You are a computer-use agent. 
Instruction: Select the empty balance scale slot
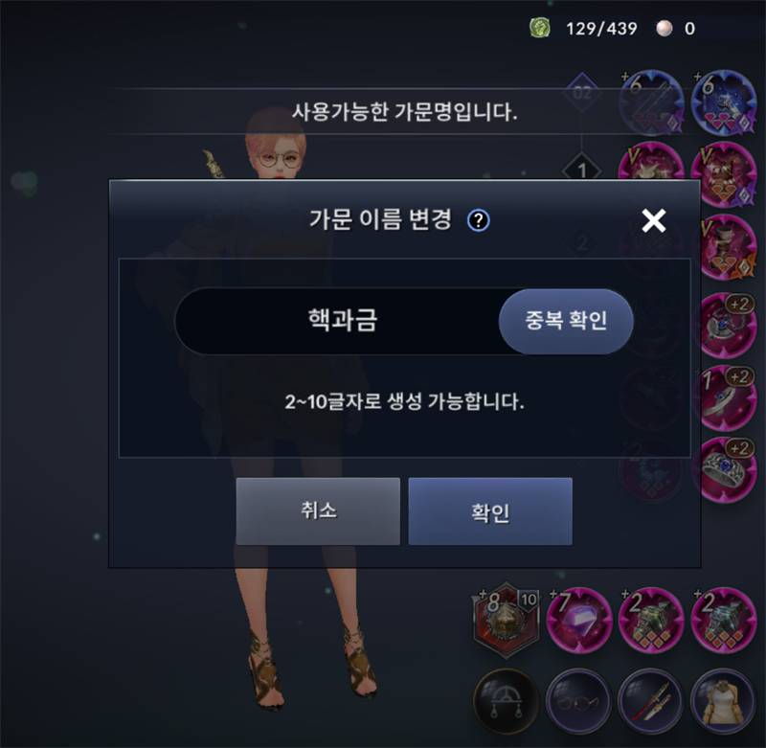pyautogui.click(x=507, y=701)
